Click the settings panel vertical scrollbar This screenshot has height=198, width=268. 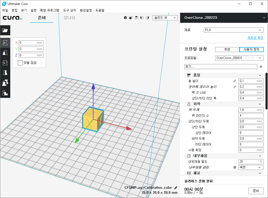(266, 91)
